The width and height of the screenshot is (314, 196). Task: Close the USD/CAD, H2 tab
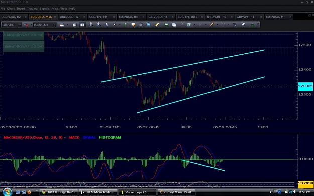26,17
